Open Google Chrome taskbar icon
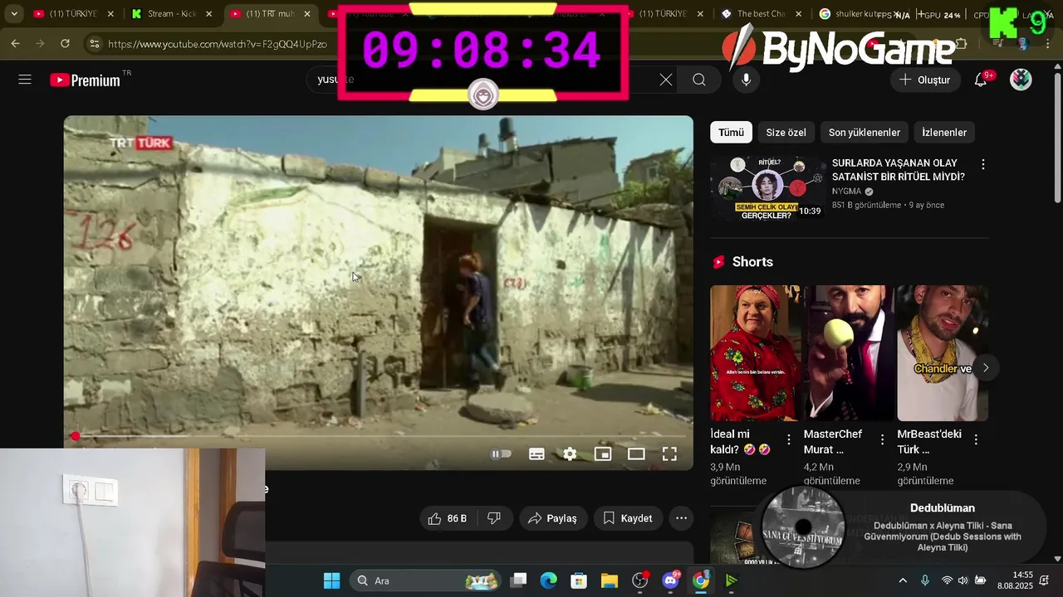This screenshot has width=1063, height=597. pyautogui.click(x=701, y=580)
